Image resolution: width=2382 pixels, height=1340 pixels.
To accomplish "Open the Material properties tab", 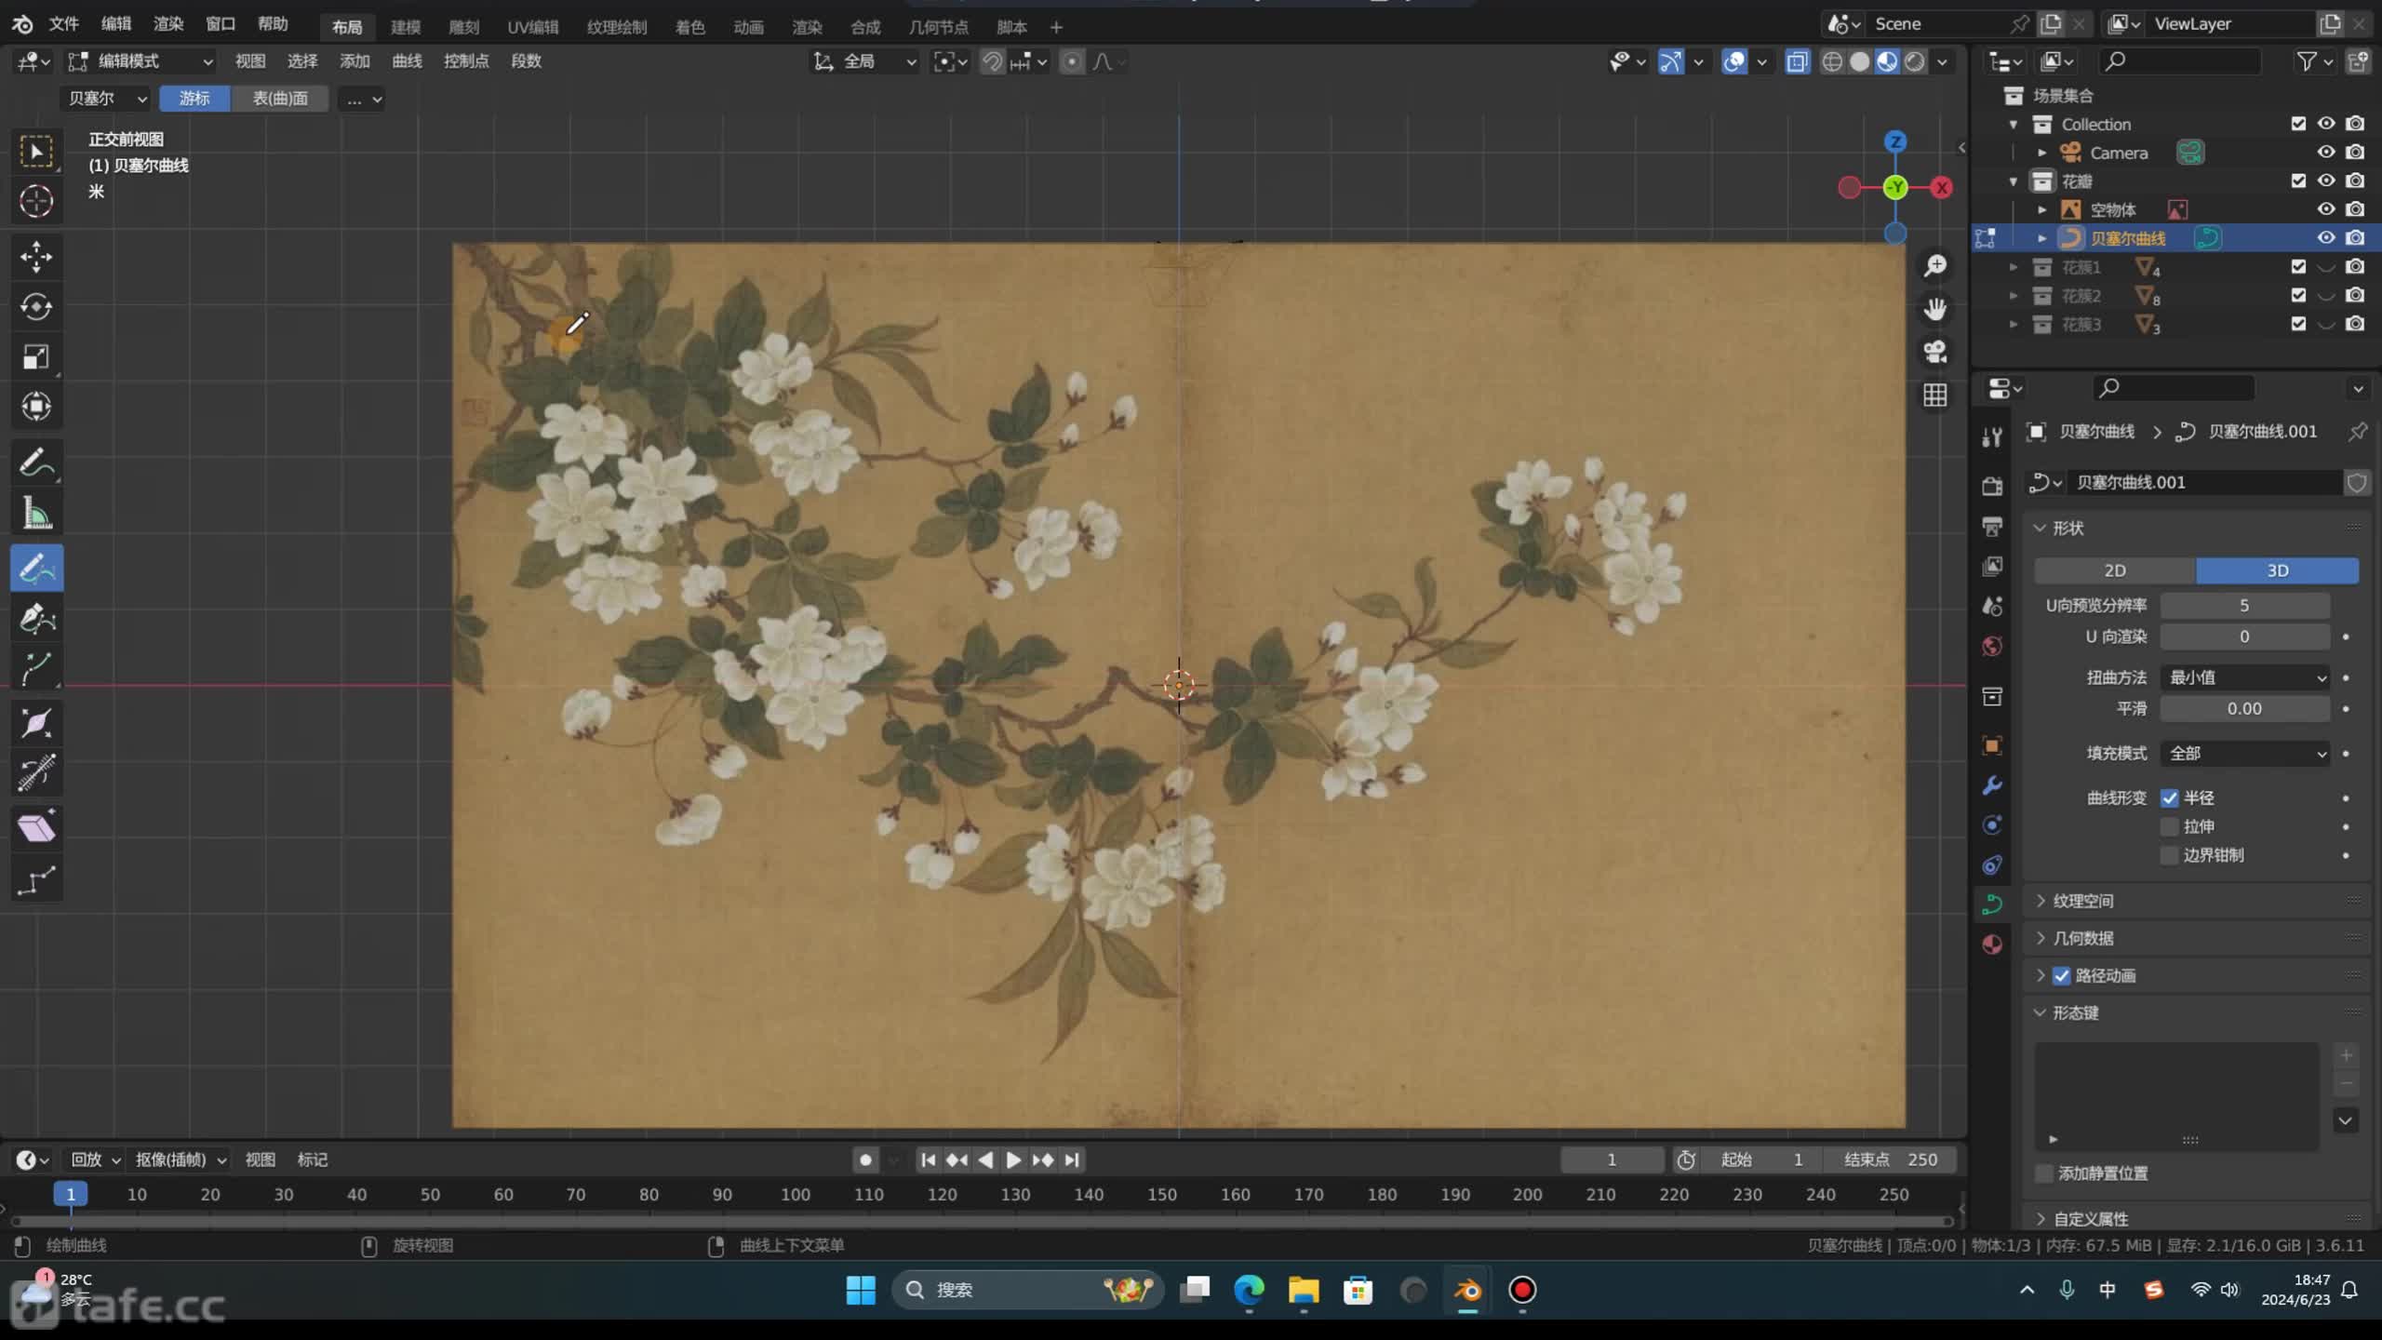I will point(1992,945).
